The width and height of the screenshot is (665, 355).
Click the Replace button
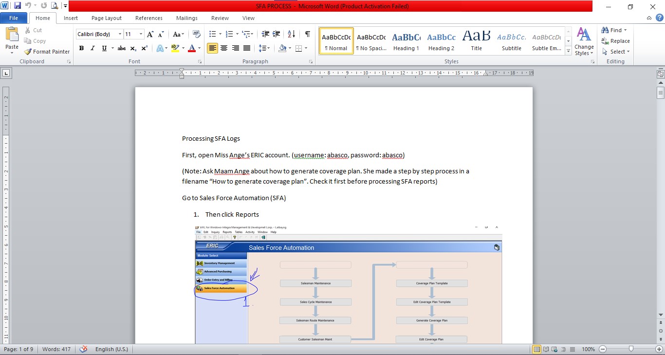pyautogui.click(x=615, y=41)
